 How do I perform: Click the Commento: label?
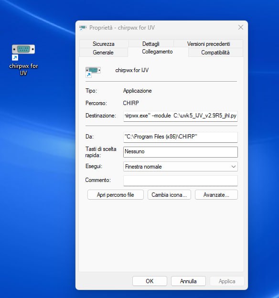pos(98,180)
